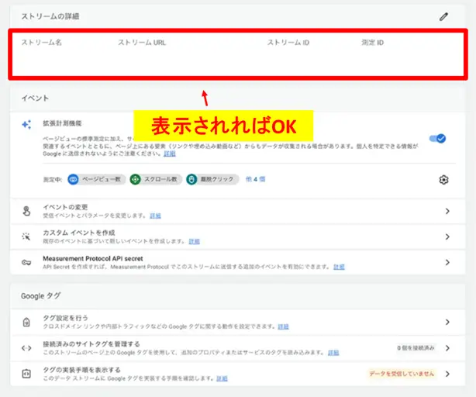476x397 pixels.
Task: Click the 測定 ID field label
Action: click(x=372, y=43)
